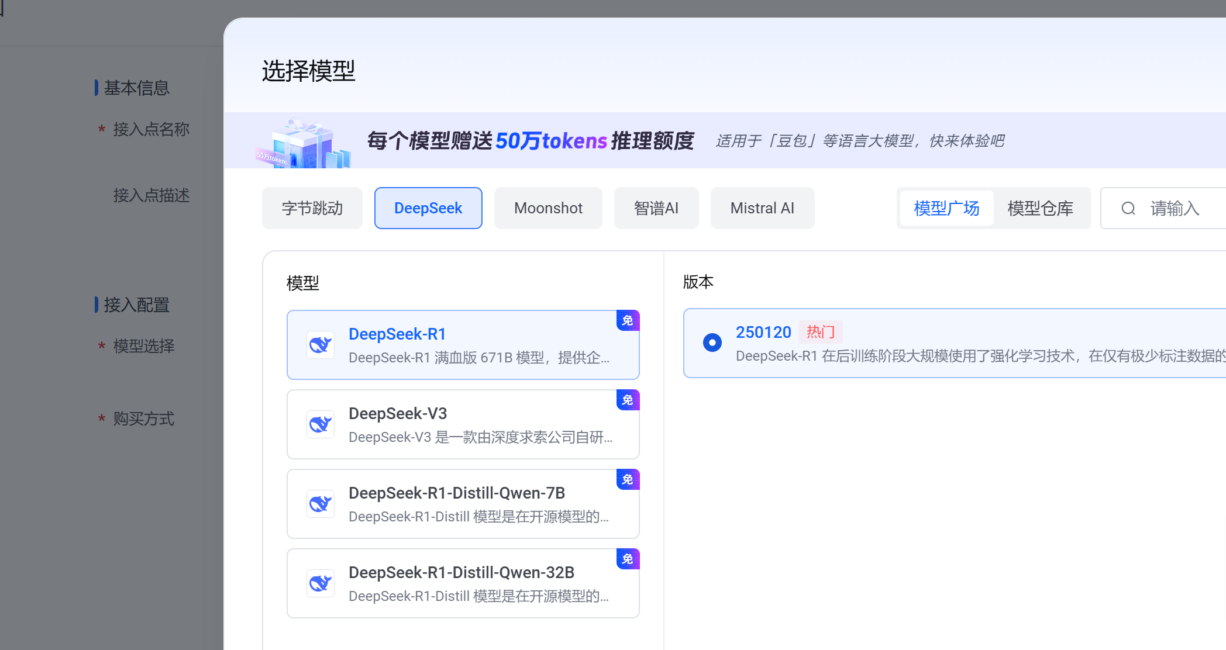1226x650 pixels.
Task: Click the DeepSeek-R1-Distill-Qwen-7B logo icon
Action: (321, 504)
